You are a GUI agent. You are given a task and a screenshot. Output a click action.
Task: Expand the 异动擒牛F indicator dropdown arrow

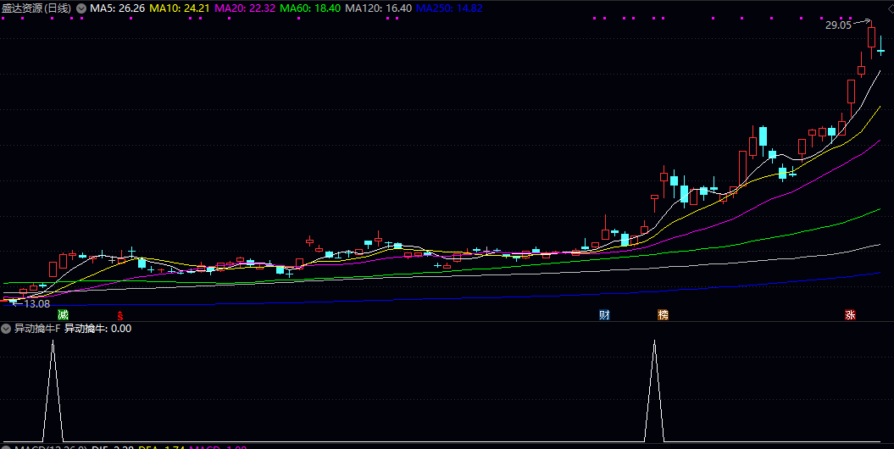(x=7, y=329)
